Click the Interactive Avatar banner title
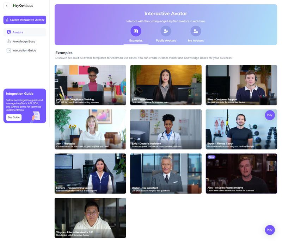This screenshot has width=282, height=241. (166, 13)
